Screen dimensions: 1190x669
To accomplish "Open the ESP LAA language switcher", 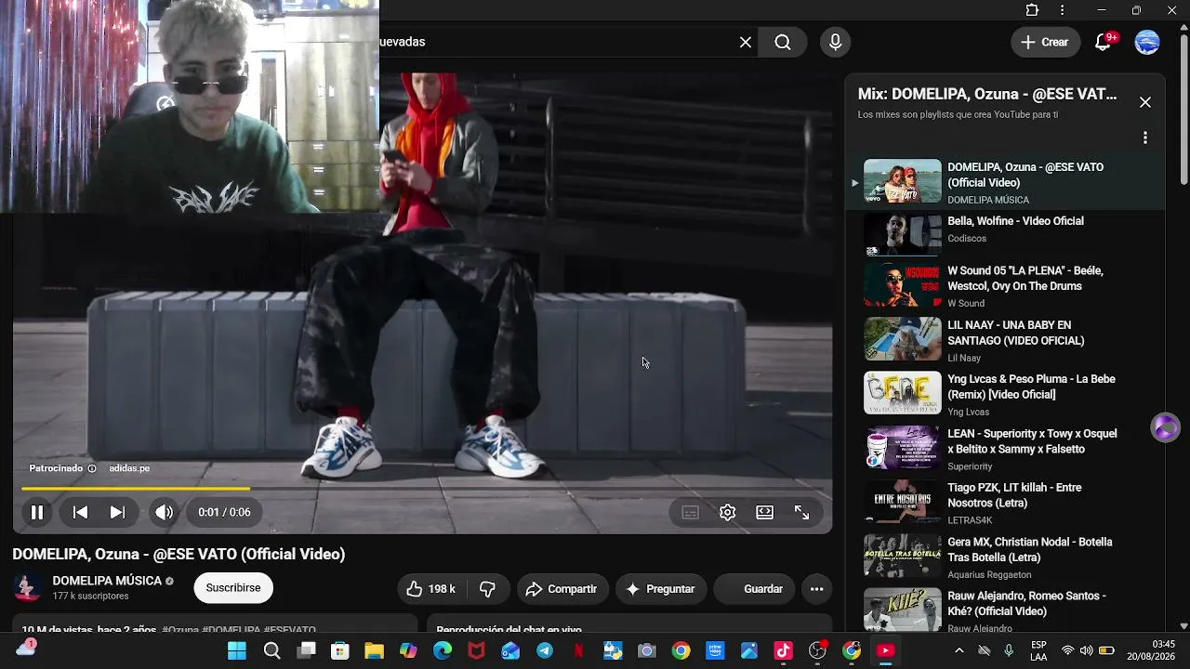I will pyautogui.click(x=1038, y=650).
